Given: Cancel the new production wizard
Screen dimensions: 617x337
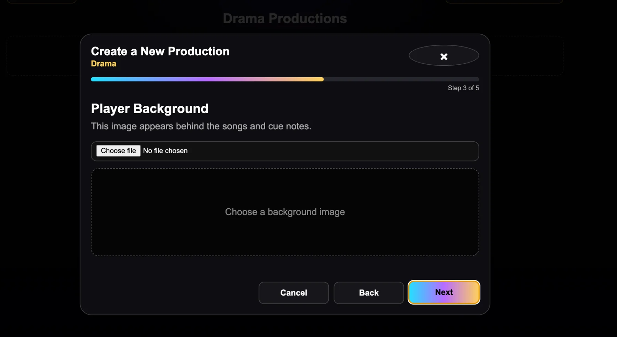Looking at the screenshot, I should coord(293,293).
